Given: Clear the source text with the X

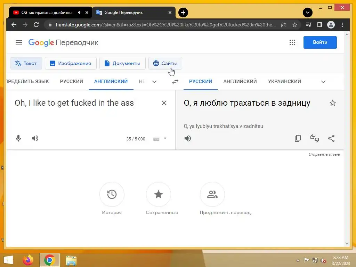Looking at the screenshot, I should [164, 103].
